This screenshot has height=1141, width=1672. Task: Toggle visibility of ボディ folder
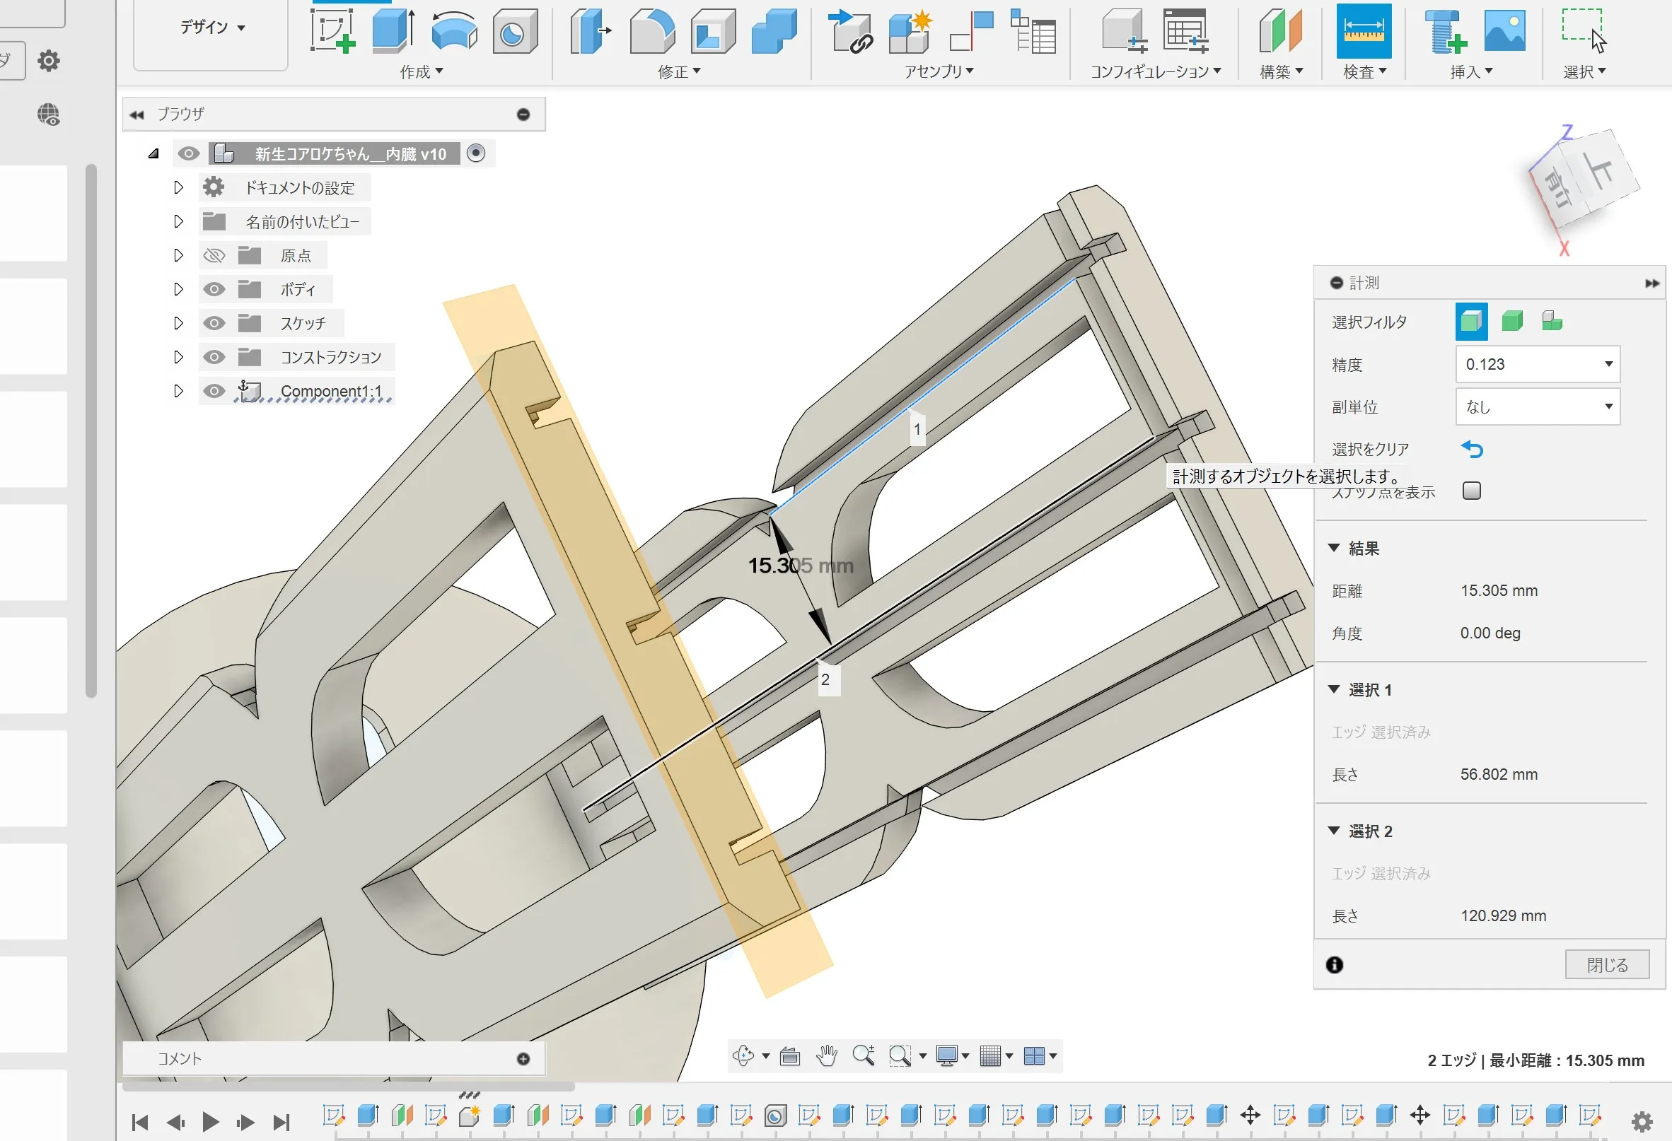coord(214,290)
